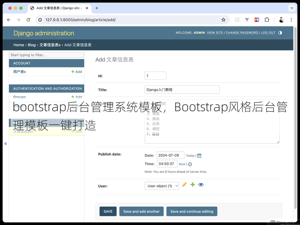
Task: Toggle the Django admin theme icon
Action: (x=280, y=33)
